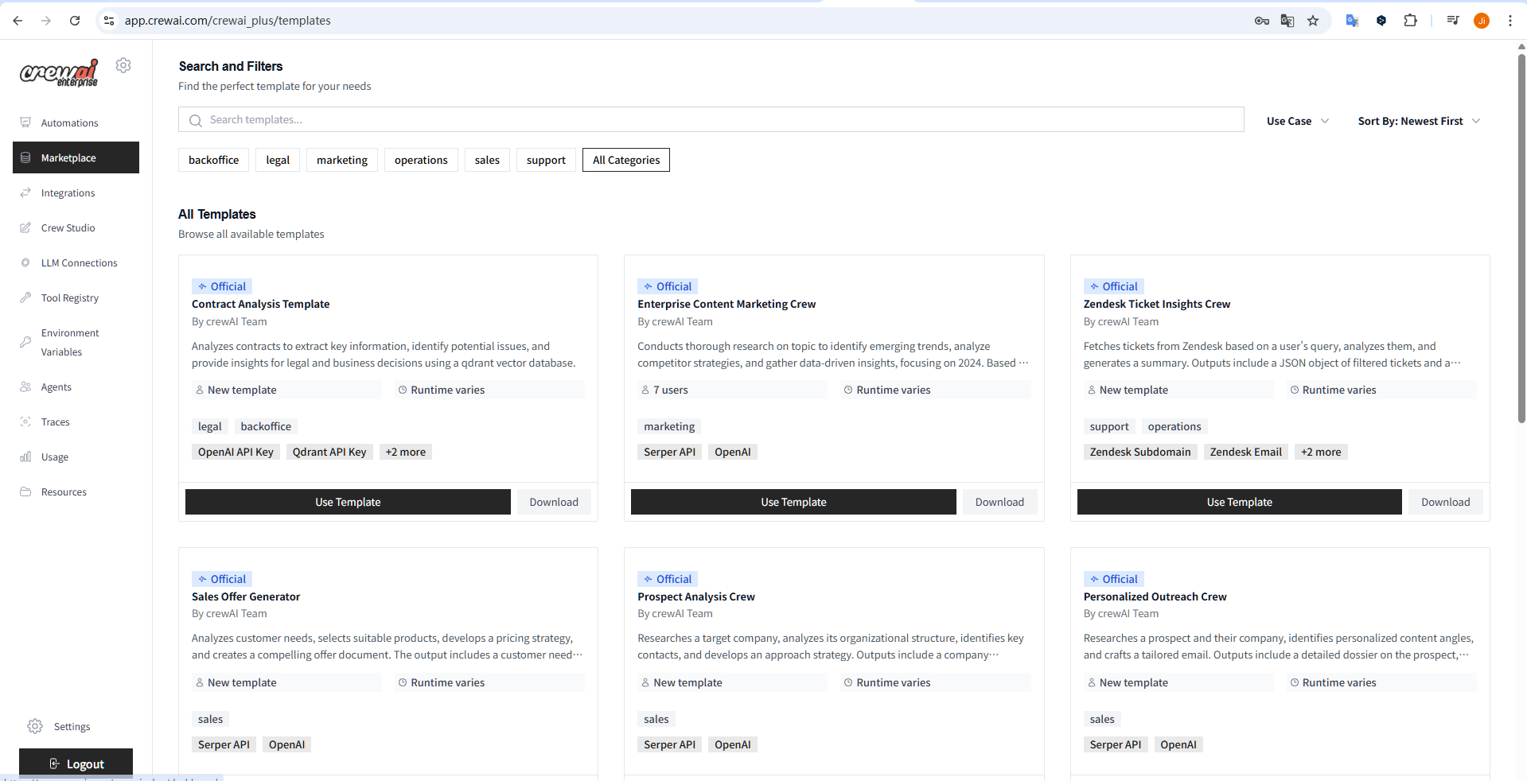Click the Tool Registry wrench icon
Screen dimensions: 1527x781
pyautogui.click(x=25, y=297)
